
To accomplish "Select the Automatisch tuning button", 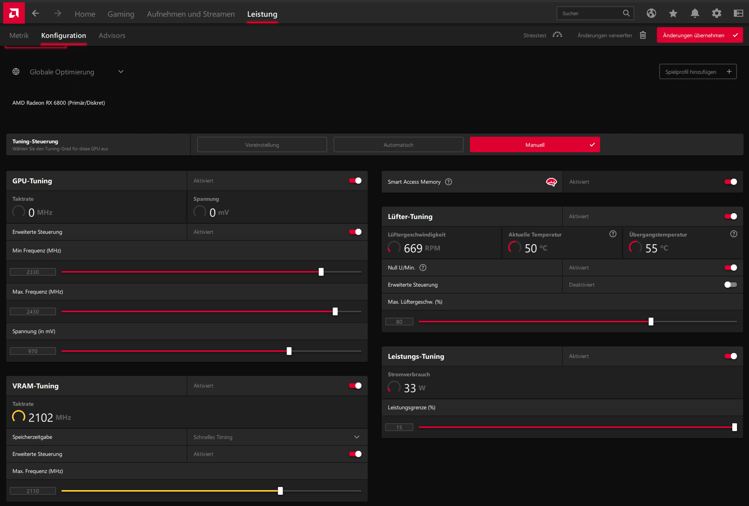I will tap(398, 144).
